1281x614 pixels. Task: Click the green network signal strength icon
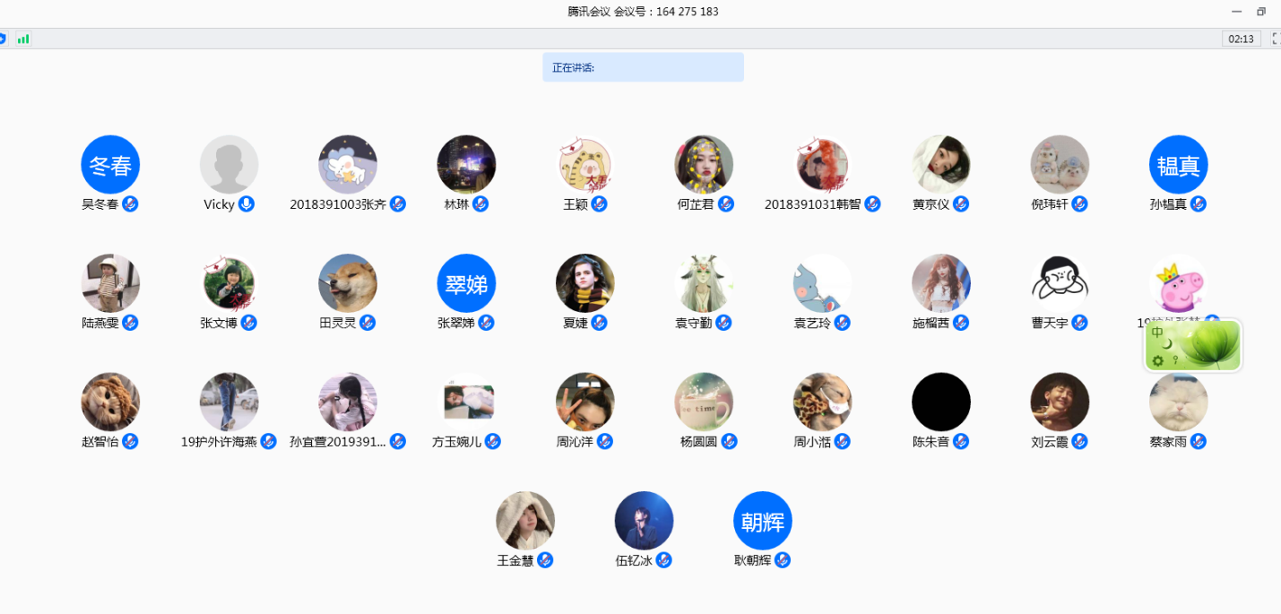[x=23, y=39]
